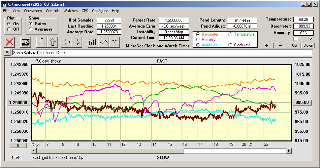
Task: Click the up arrow toolbar icon
Action: click(53, 42)
